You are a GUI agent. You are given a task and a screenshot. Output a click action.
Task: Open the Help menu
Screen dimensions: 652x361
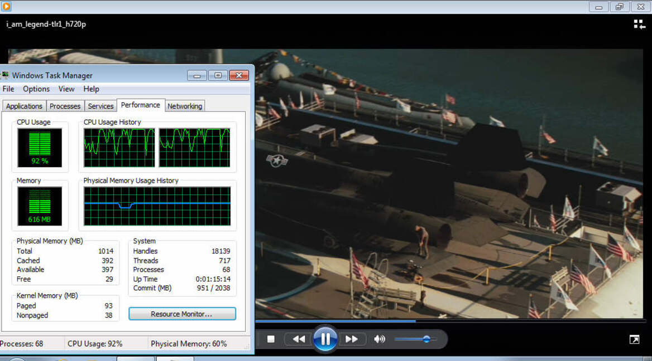pos(91,89)
